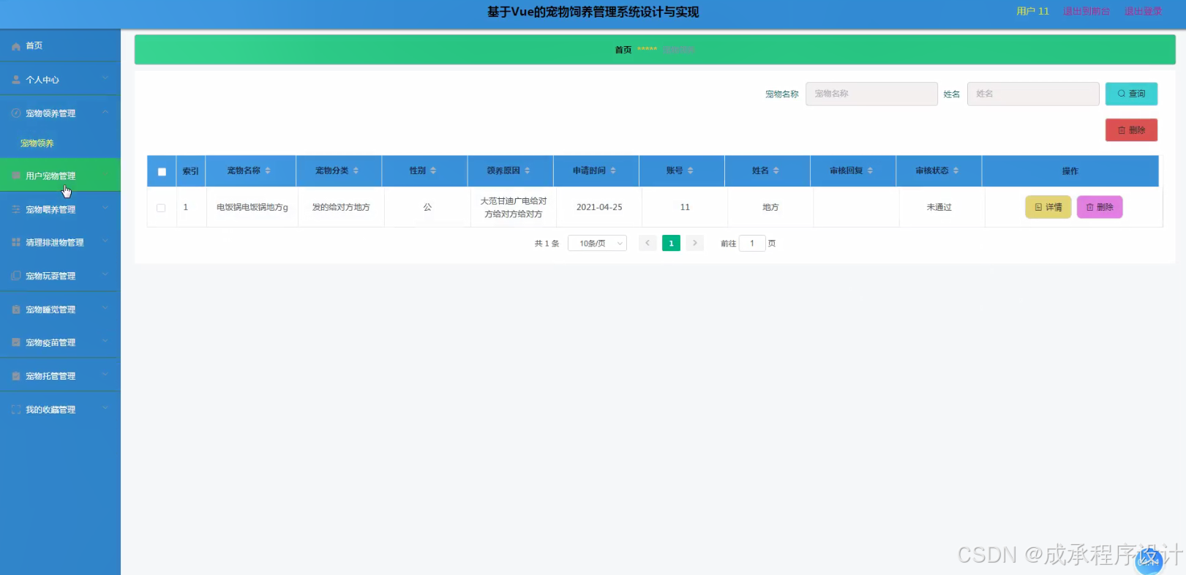This screenshot has width=1186, height=575.
Task: Expand the 宠物疫苗管理 menu chevron
Action: point(105,342)
